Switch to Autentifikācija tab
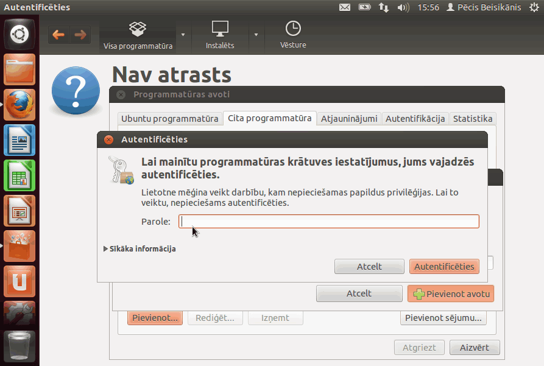Viewport: 544px width, 366px height. (x=415, y=119)
